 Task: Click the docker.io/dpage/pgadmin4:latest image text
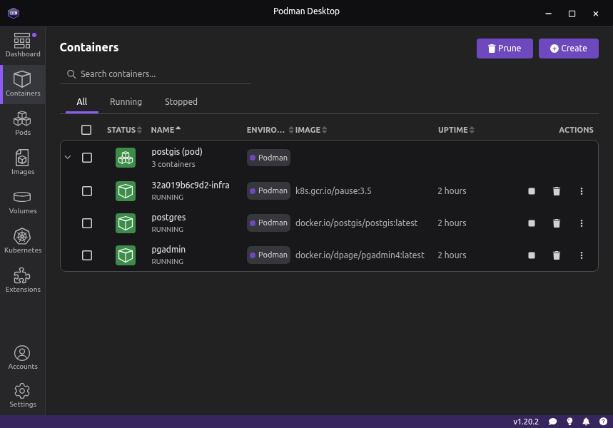(360, 255)
